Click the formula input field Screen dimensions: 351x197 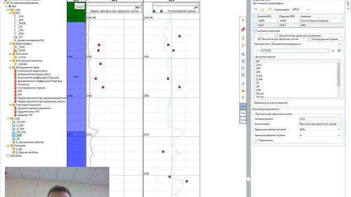(x=295, y=51)
